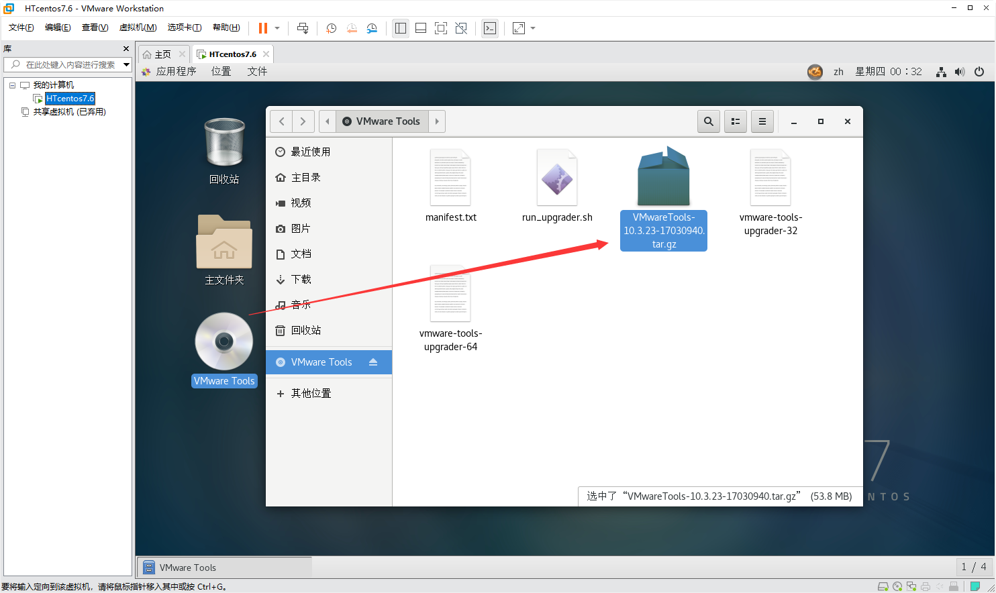Go back in file manager
Viewport: 996px width, 593px height.
point(281,121)
